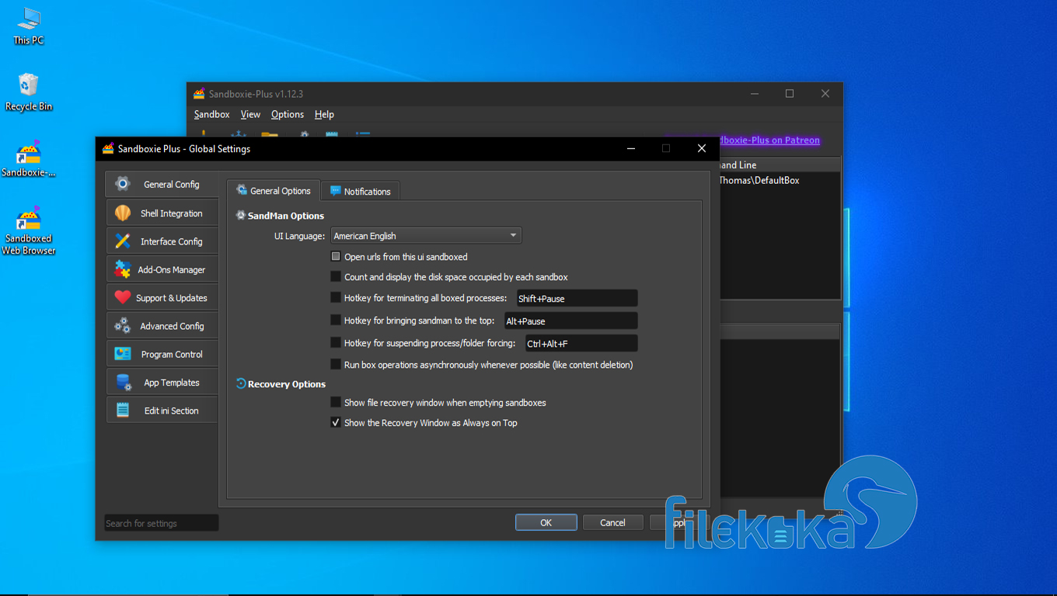Uncheck Recovery Window as Always on Top
1057x596 pixels.
click(x=336, y=422)
